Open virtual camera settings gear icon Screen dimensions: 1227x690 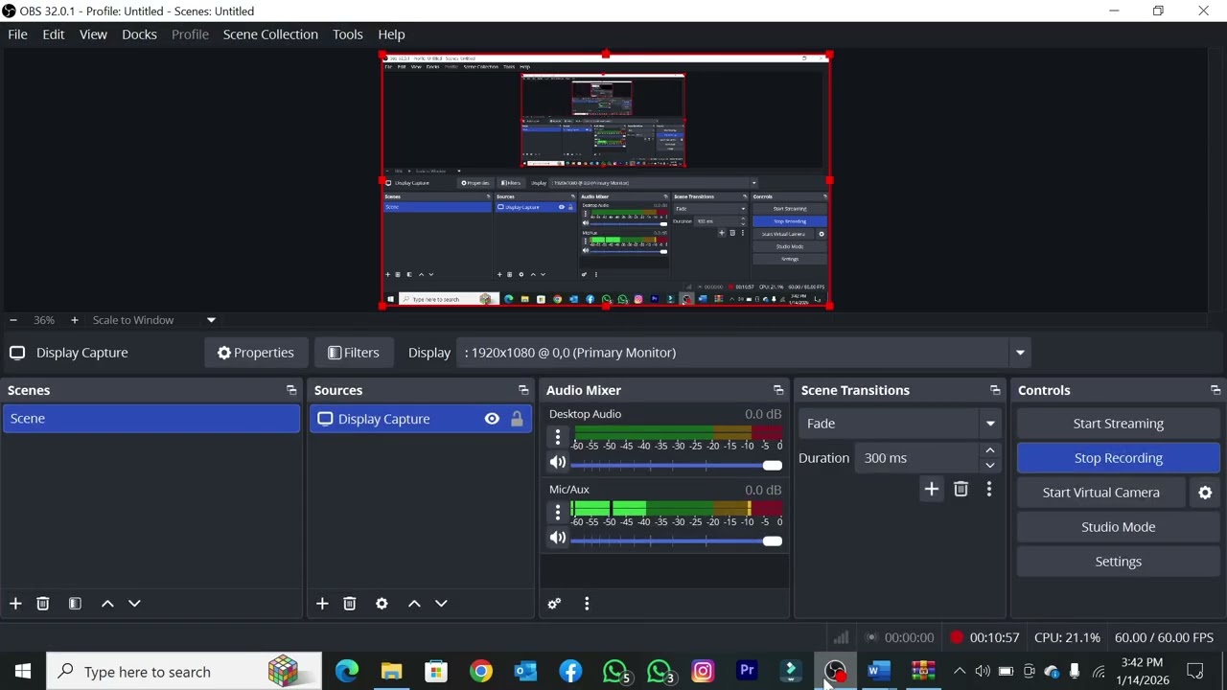(x=1205, y=493)
